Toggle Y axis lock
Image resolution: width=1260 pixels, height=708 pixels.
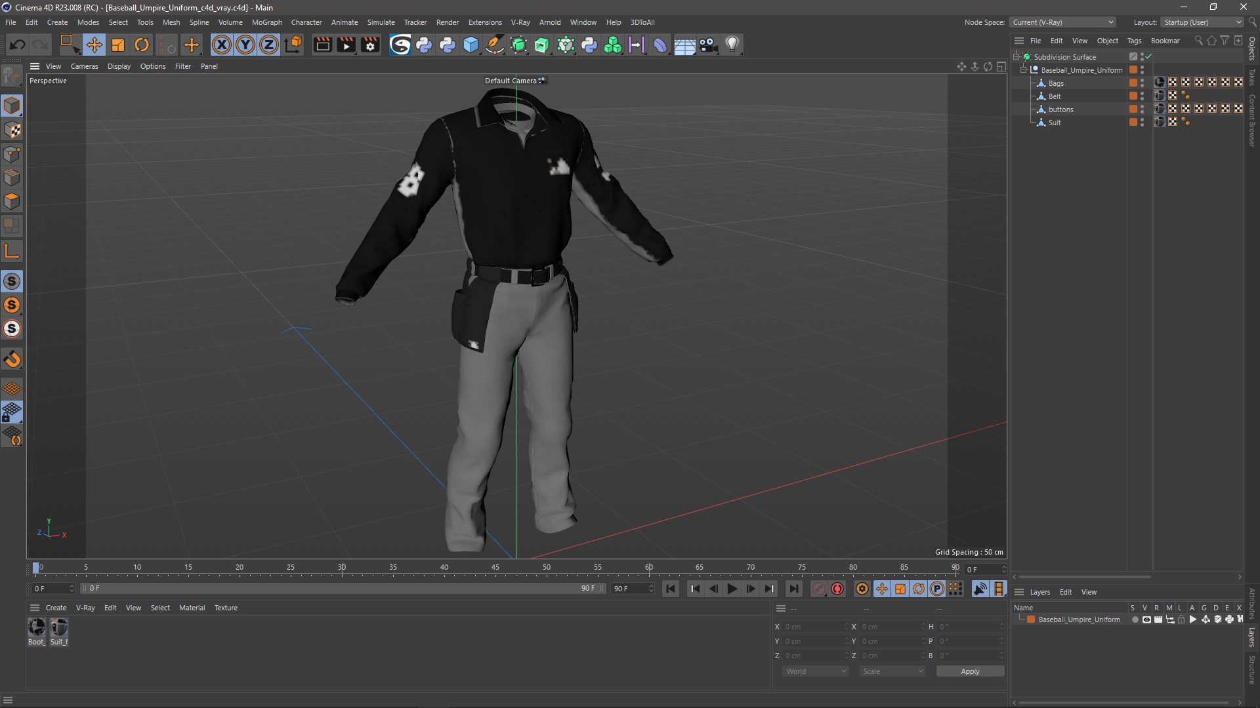pyautogui.click(x=245, y=45)
